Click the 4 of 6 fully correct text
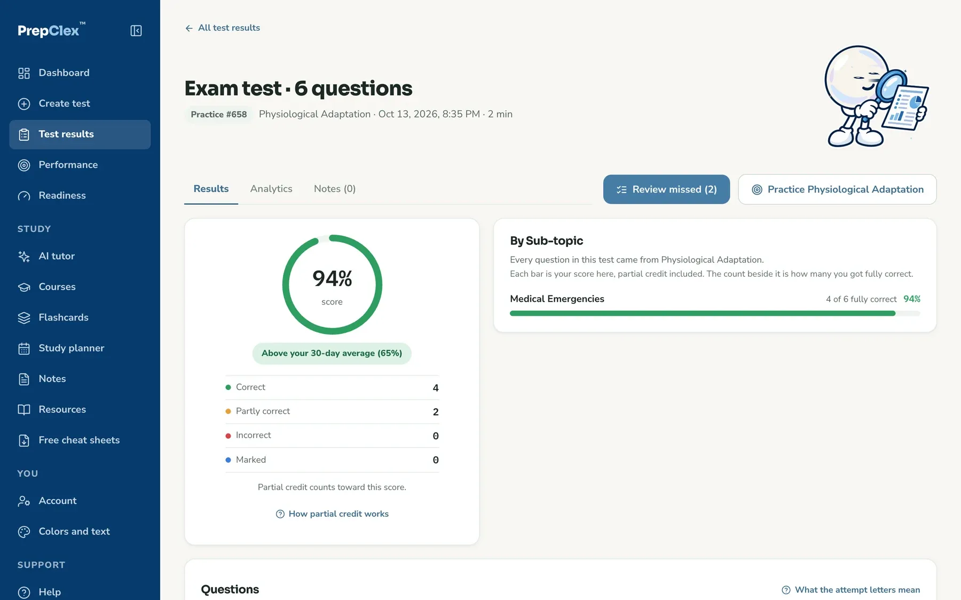The width and height of the screenshot is (961, 600). [861, 299]
